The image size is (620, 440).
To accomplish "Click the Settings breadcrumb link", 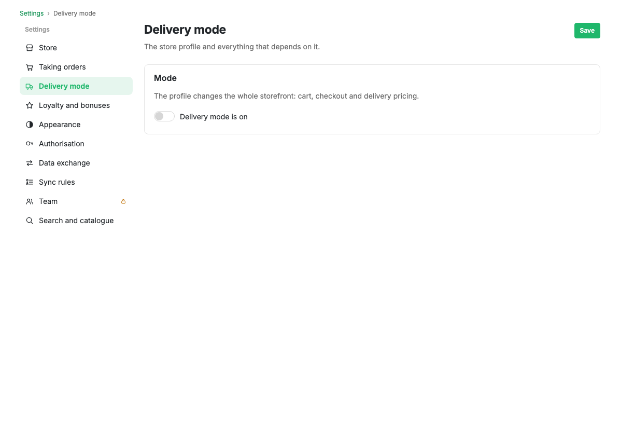I will 32,13.
